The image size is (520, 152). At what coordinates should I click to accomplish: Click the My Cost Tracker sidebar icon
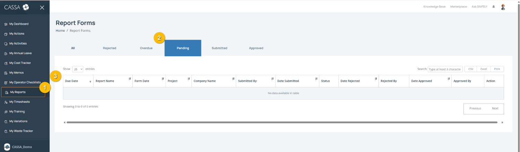click(6, 63)
